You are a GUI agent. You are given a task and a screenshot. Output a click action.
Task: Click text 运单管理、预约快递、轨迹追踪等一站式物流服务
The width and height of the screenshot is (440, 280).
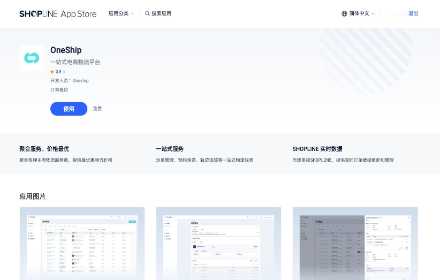[204, 160]
